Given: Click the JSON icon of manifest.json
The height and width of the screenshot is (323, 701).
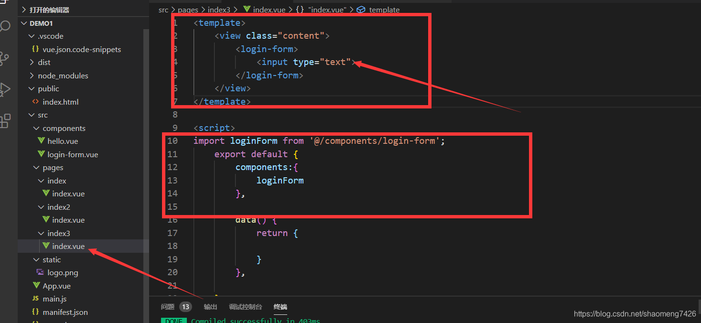Looking at the screenshot, I should 35,312.
